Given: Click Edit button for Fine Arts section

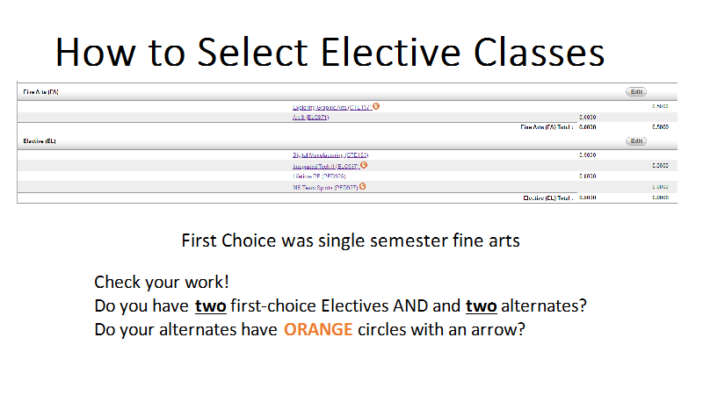Looking at the screenshot, I should (x=635, y=92).
